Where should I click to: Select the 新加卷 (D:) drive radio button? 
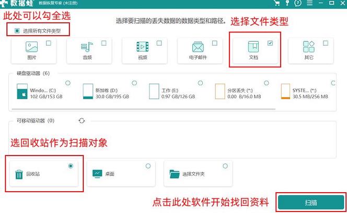pos(134,83)
